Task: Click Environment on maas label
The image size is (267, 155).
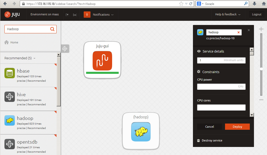Action: click(x=45, y=14)
